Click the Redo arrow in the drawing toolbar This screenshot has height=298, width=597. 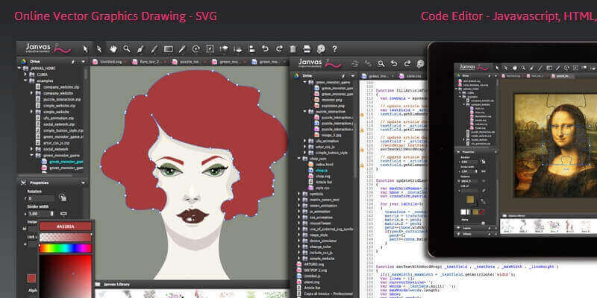[278, 49]
